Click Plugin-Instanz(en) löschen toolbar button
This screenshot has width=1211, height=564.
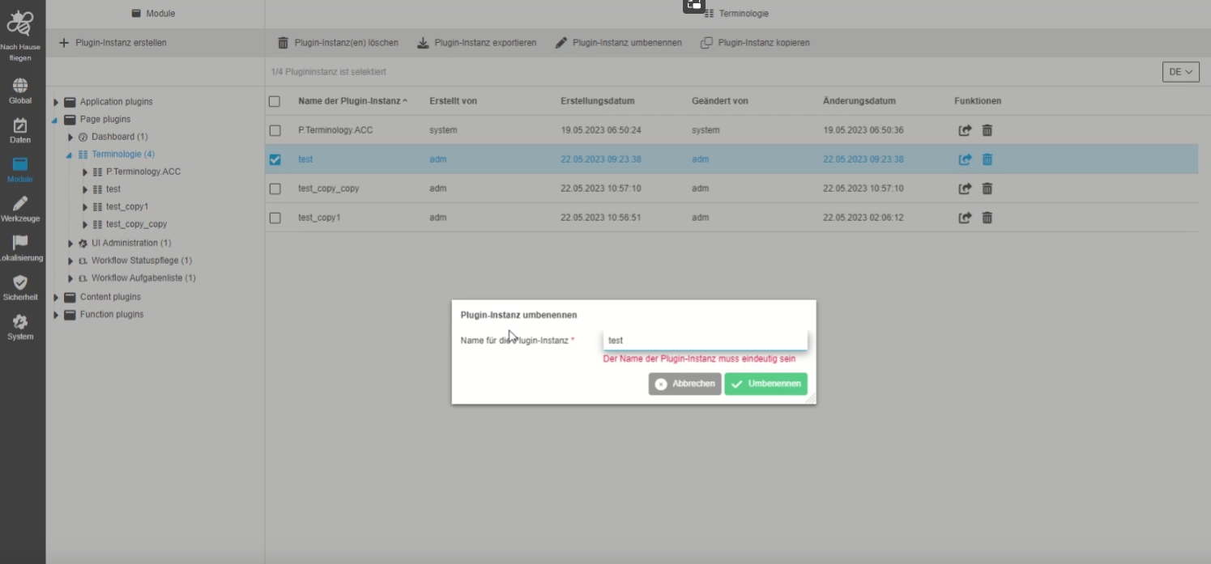pyautogui.click(x=338, y=43)
